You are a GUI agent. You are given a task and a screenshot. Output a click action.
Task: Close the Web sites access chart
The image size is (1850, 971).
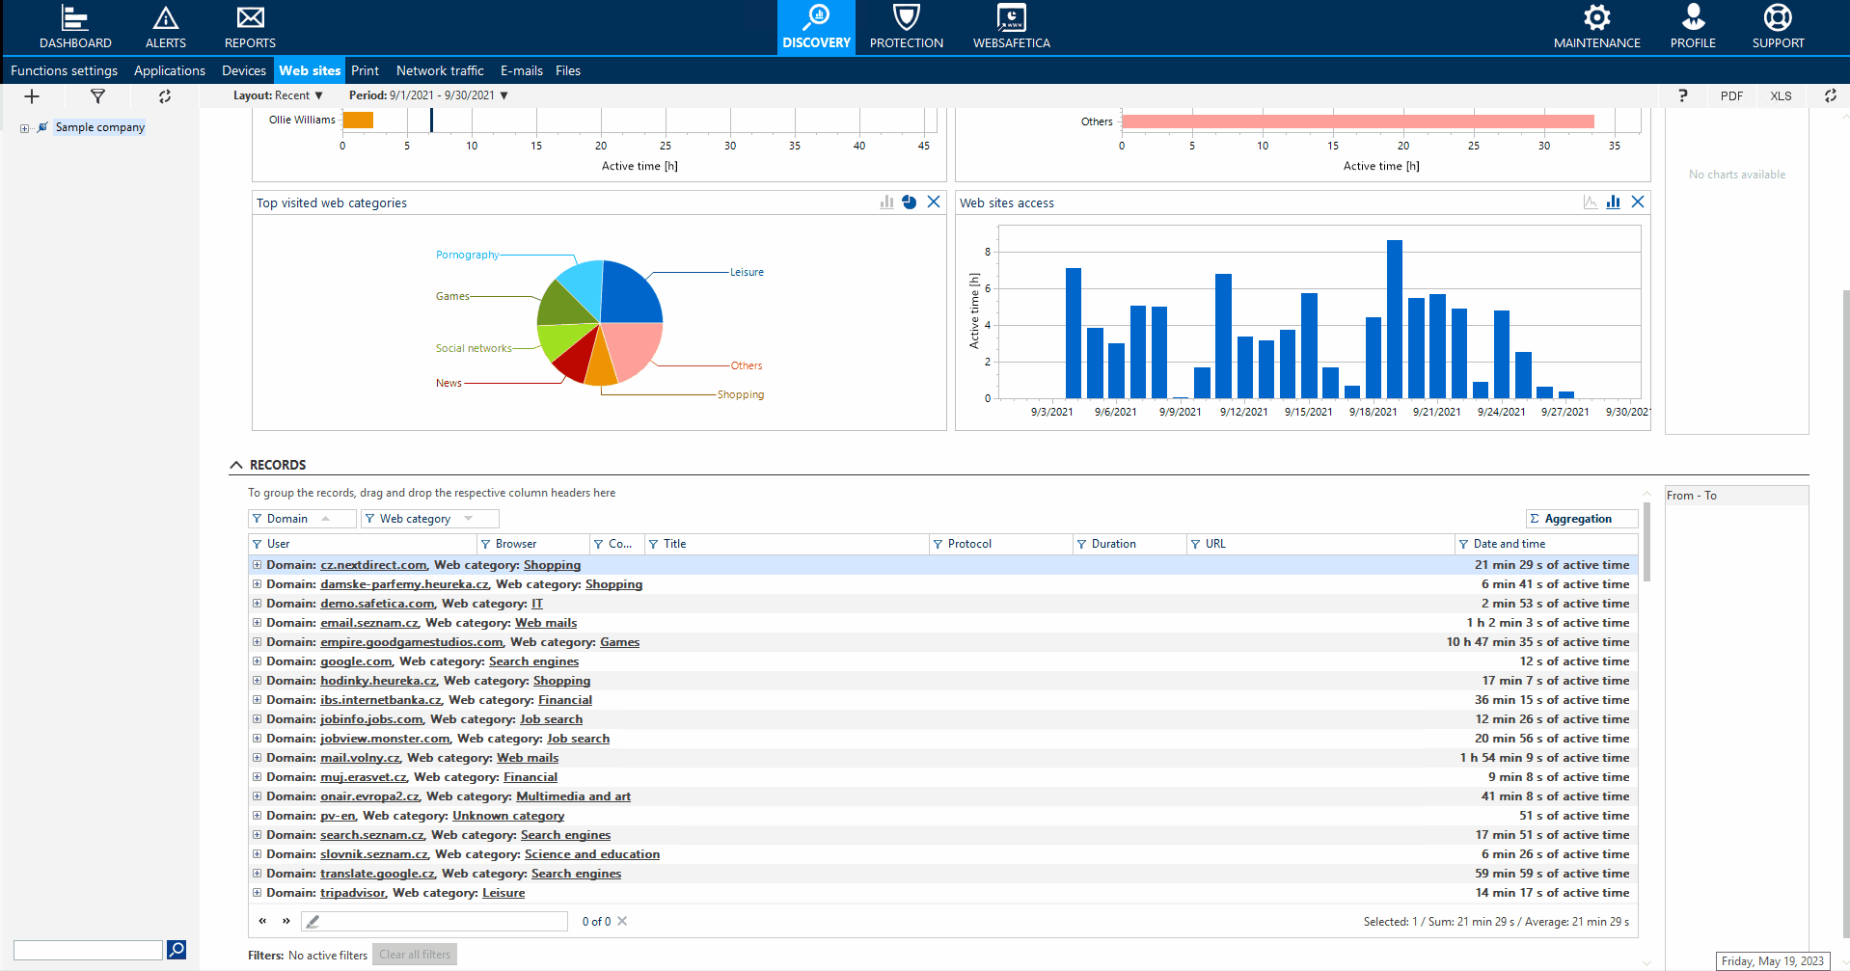pos(1637,202)
